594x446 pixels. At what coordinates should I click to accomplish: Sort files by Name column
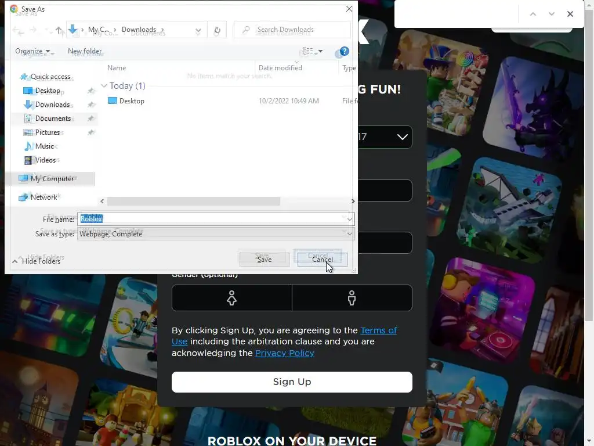[x=116, y=68]
